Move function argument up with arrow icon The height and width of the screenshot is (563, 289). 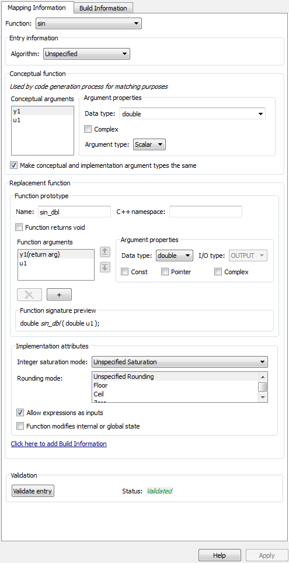tap(105, 252)
